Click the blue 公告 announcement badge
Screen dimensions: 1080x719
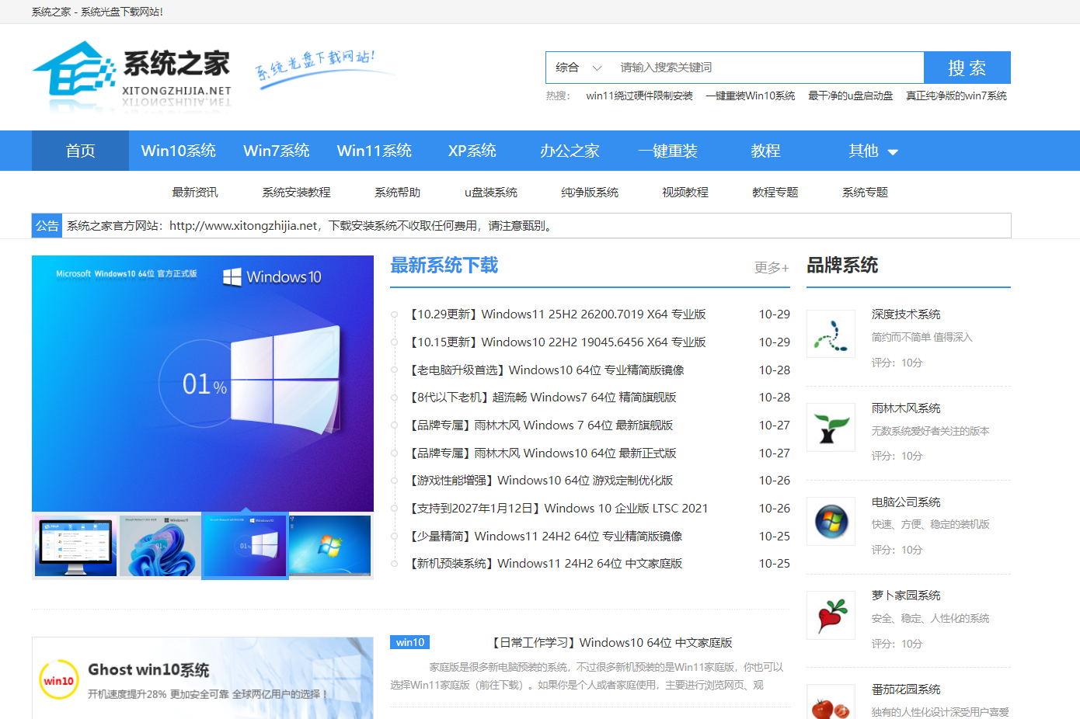[46, 225]
